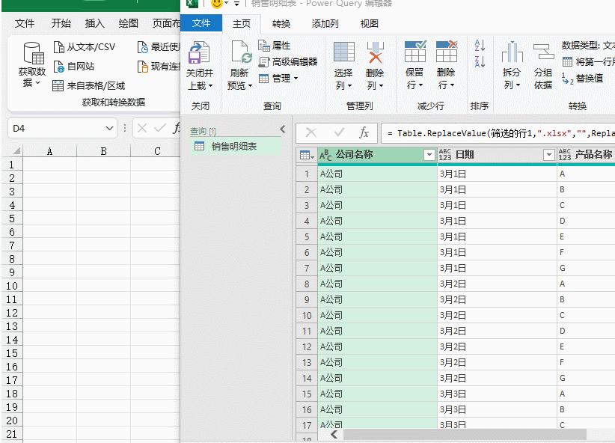Viewport: 615px width, 443px height.
Task: Click scroll-left arrow of preview scrollbar
Action: point(334,434)
